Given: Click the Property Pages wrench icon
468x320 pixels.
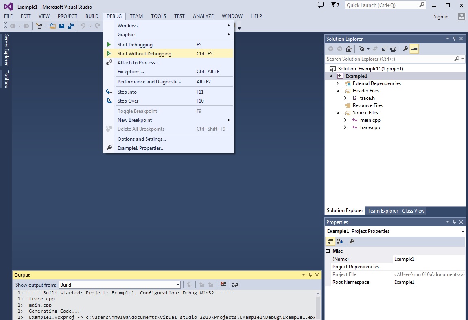Looking at the screenshot, I should coord(352,241).
